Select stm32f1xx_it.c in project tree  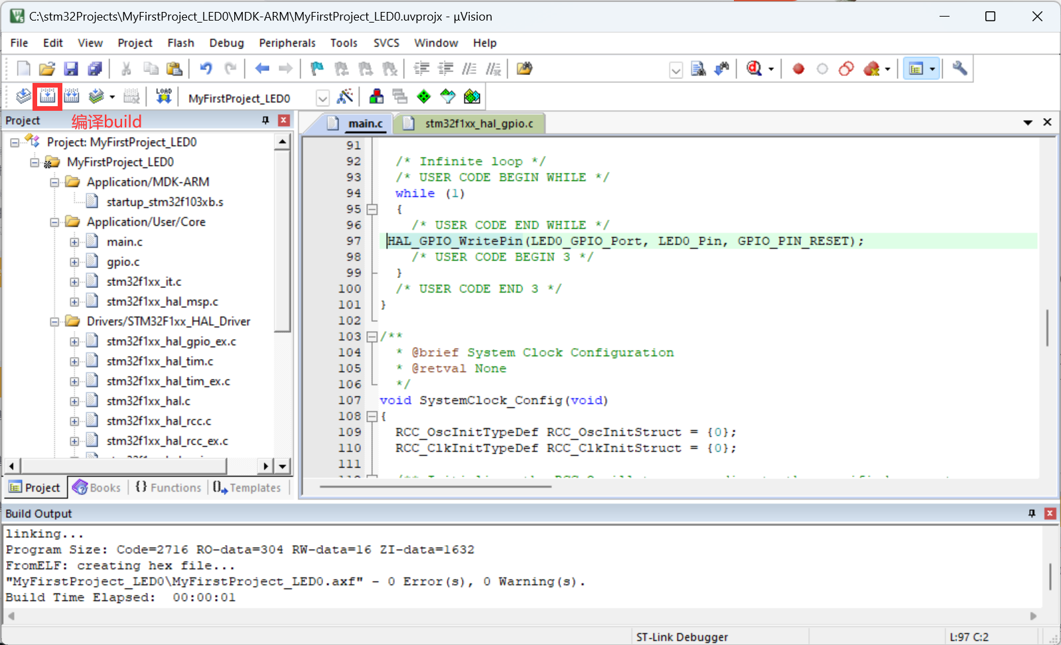tap(143, 281)
